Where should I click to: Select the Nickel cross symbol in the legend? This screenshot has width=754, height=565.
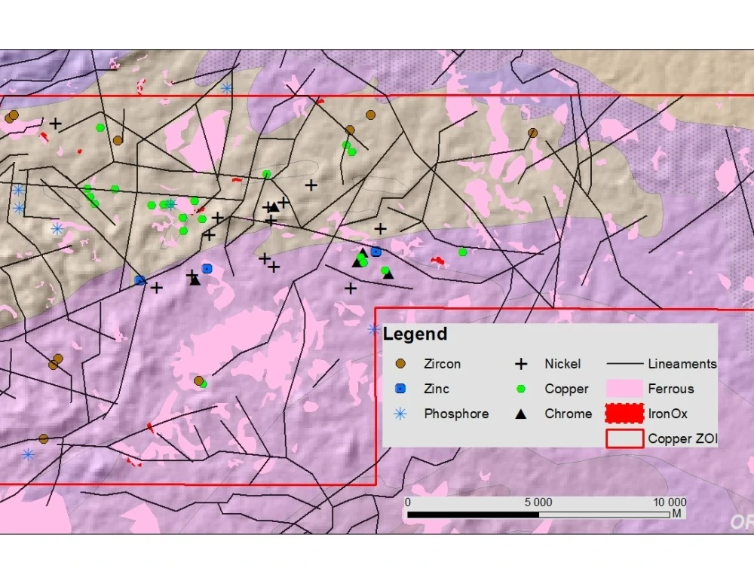[521, 364]
